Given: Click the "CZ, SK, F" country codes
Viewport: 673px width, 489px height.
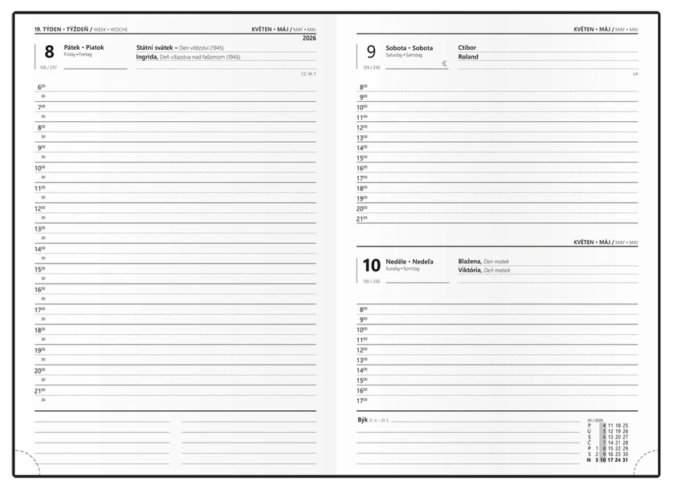Looking at the screenshot, I should pos(309,74).
